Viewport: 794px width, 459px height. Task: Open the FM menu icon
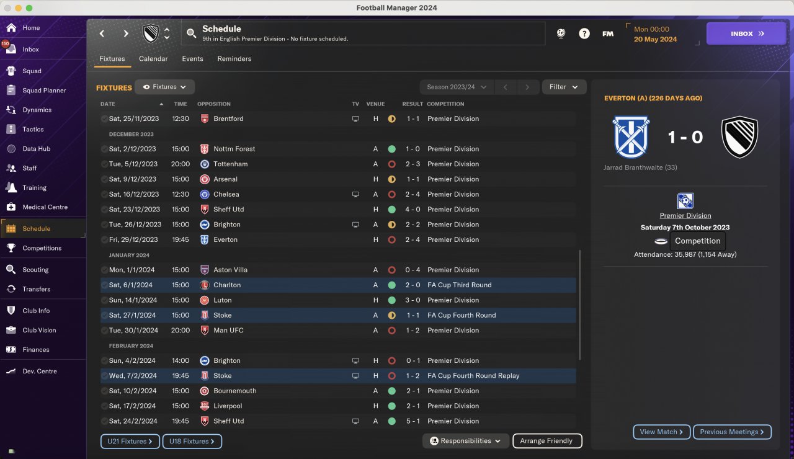pyautogui.click(x=608, y=33)
